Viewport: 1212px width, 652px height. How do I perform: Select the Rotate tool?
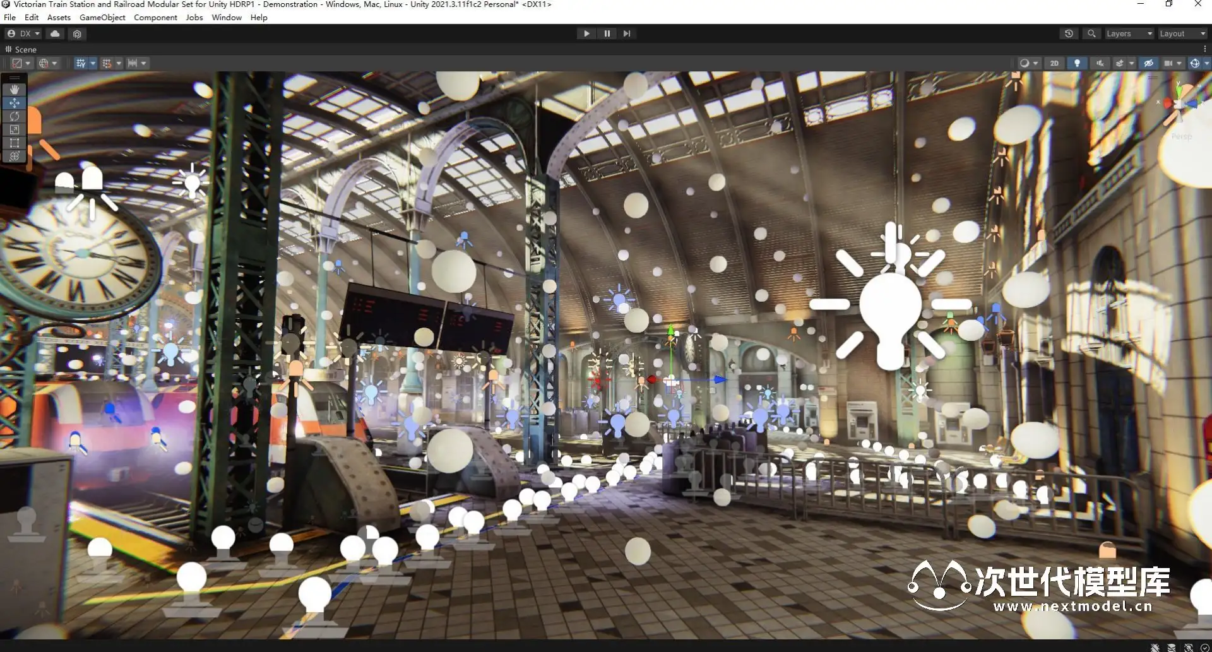14,116
